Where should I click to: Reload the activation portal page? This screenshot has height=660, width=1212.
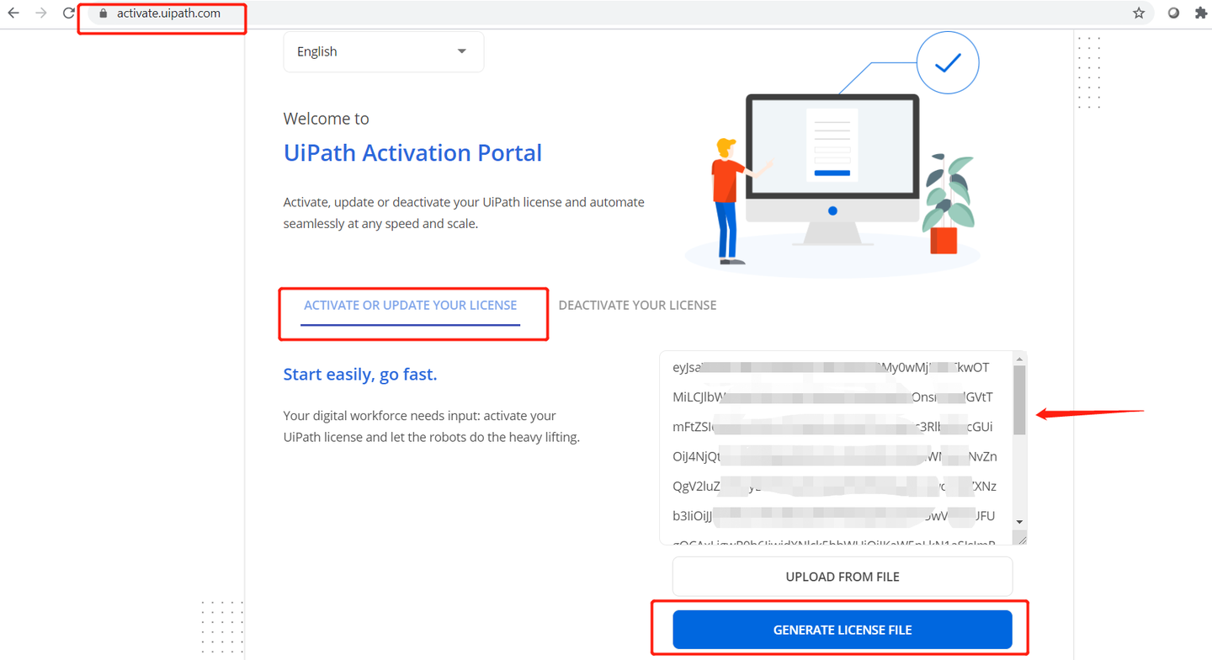pos(67,13)
